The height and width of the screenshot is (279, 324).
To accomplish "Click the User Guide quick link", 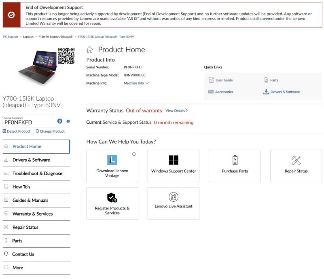I will pos(224,80).
